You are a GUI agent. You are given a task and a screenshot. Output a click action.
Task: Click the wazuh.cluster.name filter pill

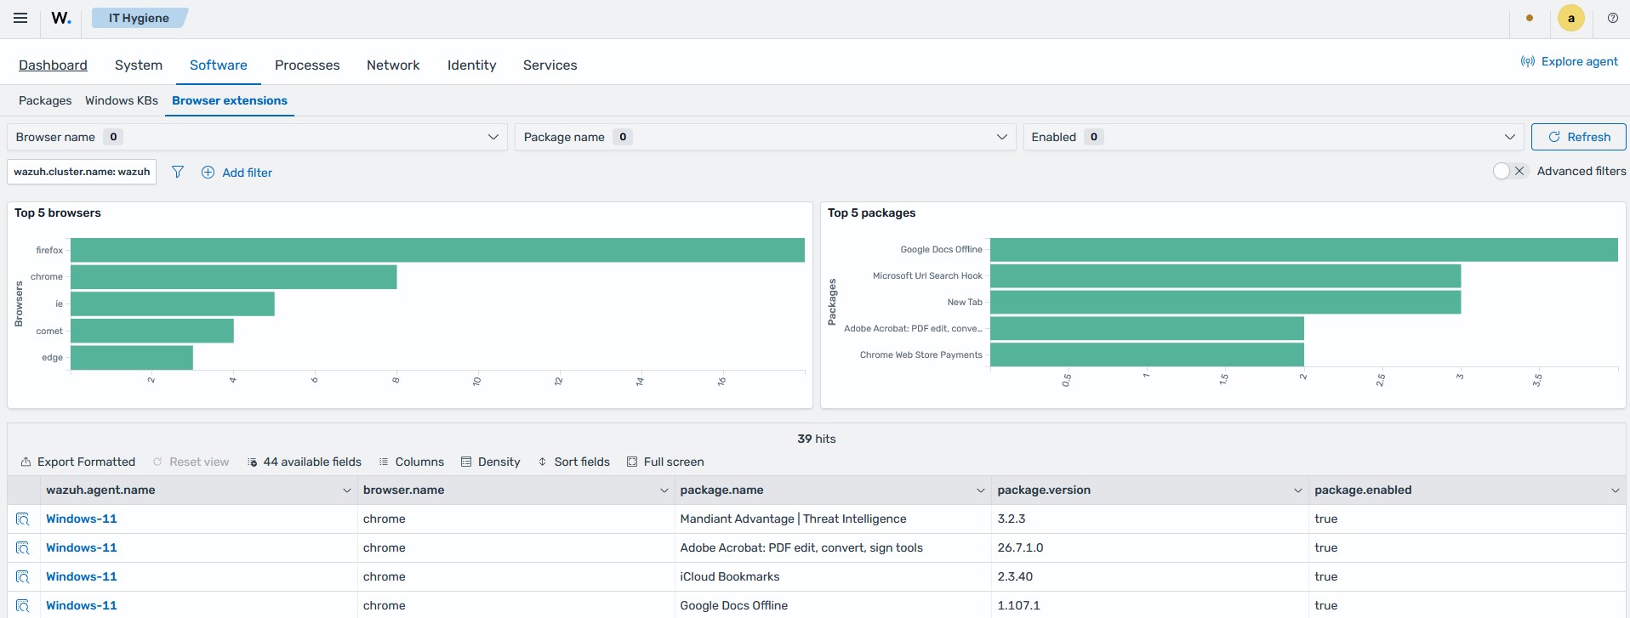[x=82, y=172]
